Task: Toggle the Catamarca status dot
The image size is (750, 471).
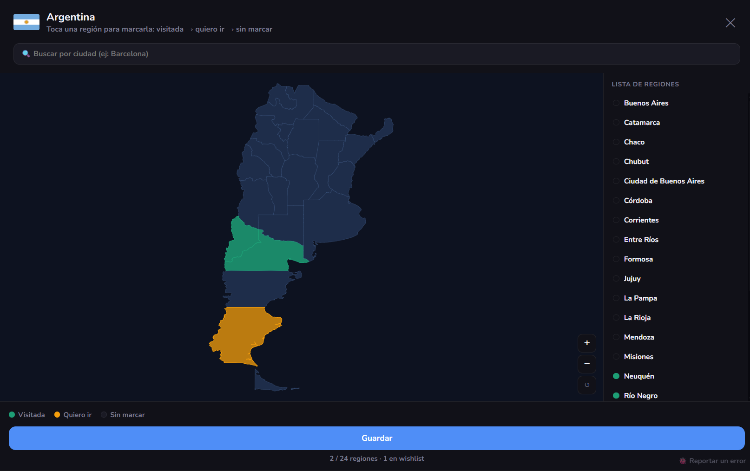Action: (616, 123)
